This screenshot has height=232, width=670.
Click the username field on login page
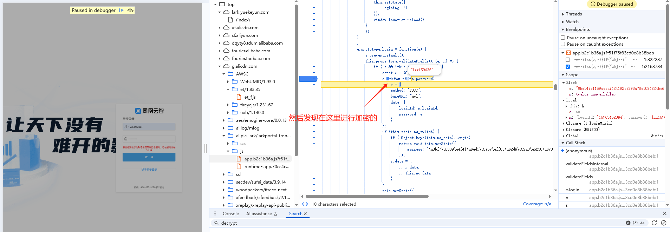149,127
